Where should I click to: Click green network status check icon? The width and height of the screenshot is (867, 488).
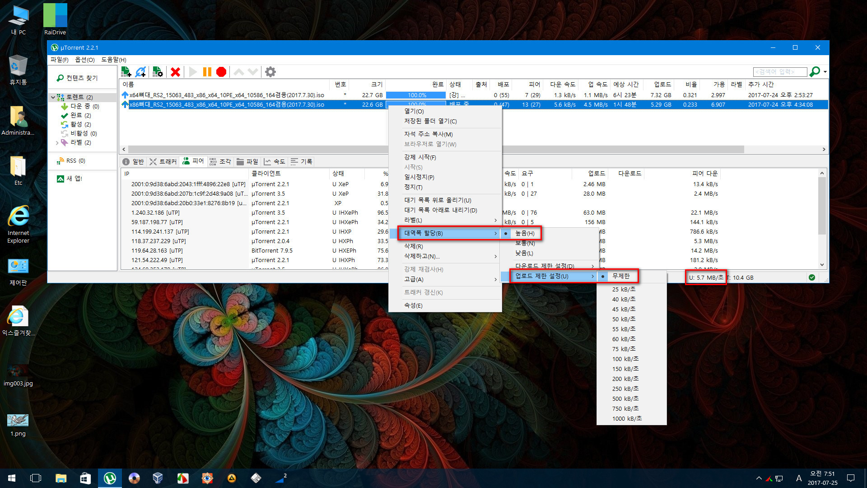(812, 277)
